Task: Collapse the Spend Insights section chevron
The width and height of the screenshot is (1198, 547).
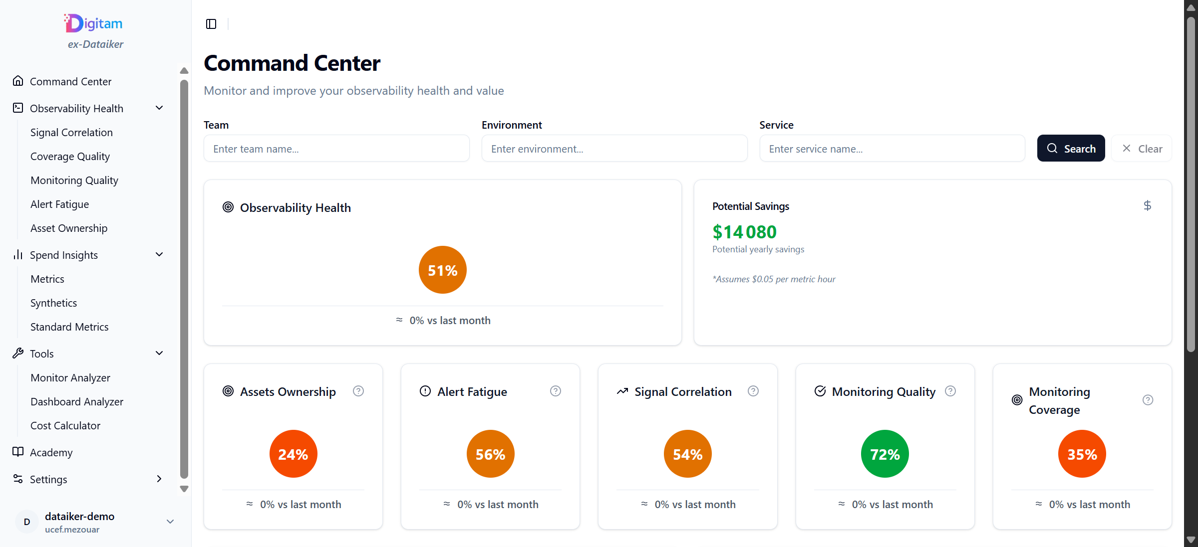Action: pos(159,255)
